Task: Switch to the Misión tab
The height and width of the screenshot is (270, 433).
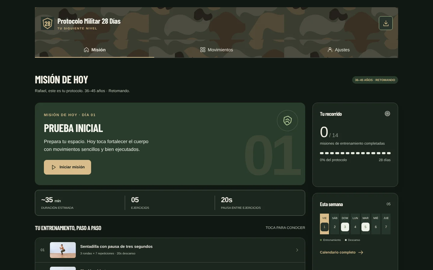Action: tap(94, 50)
